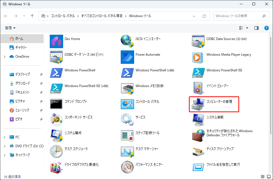Open the view options dropdown arrow
273x180 pixels.
click(247, 28)
